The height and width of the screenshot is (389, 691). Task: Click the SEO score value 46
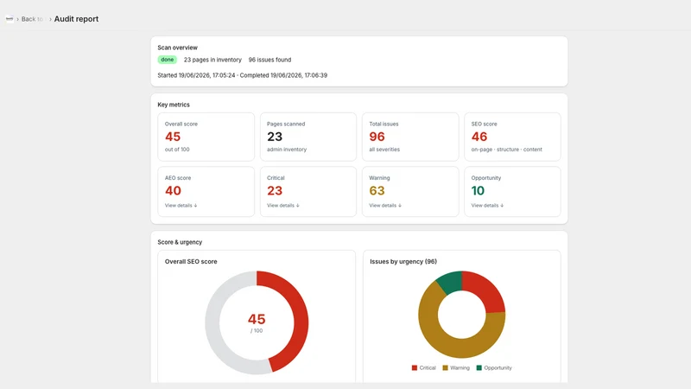coord(479,137)
